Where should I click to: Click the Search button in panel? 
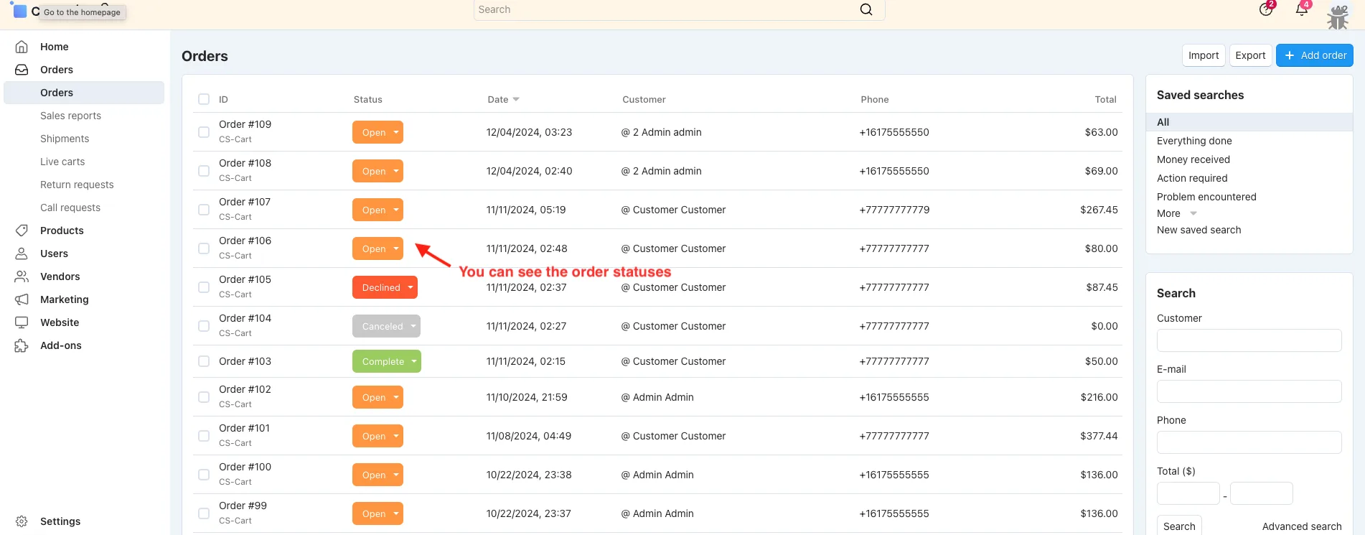click(x=1179, y=526)
